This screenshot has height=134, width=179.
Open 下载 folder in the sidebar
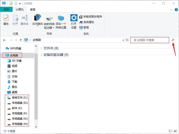(12, 82)
